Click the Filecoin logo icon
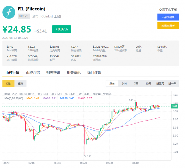This screenshot has width=185, height=168. pyautogui.click(x=9, y=12)
